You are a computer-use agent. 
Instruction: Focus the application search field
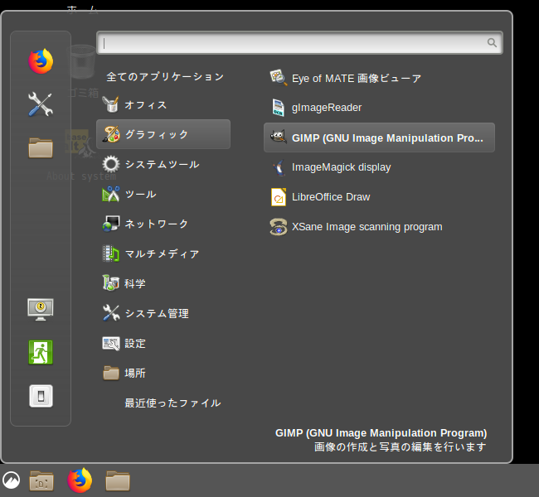(x=299, y=43)
